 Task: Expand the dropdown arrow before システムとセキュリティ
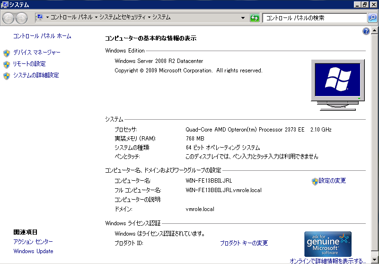(96, 18)
